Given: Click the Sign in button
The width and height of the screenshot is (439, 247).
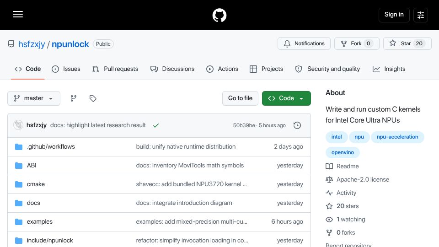Looking at the screenshot, I should tap(394, 15).
